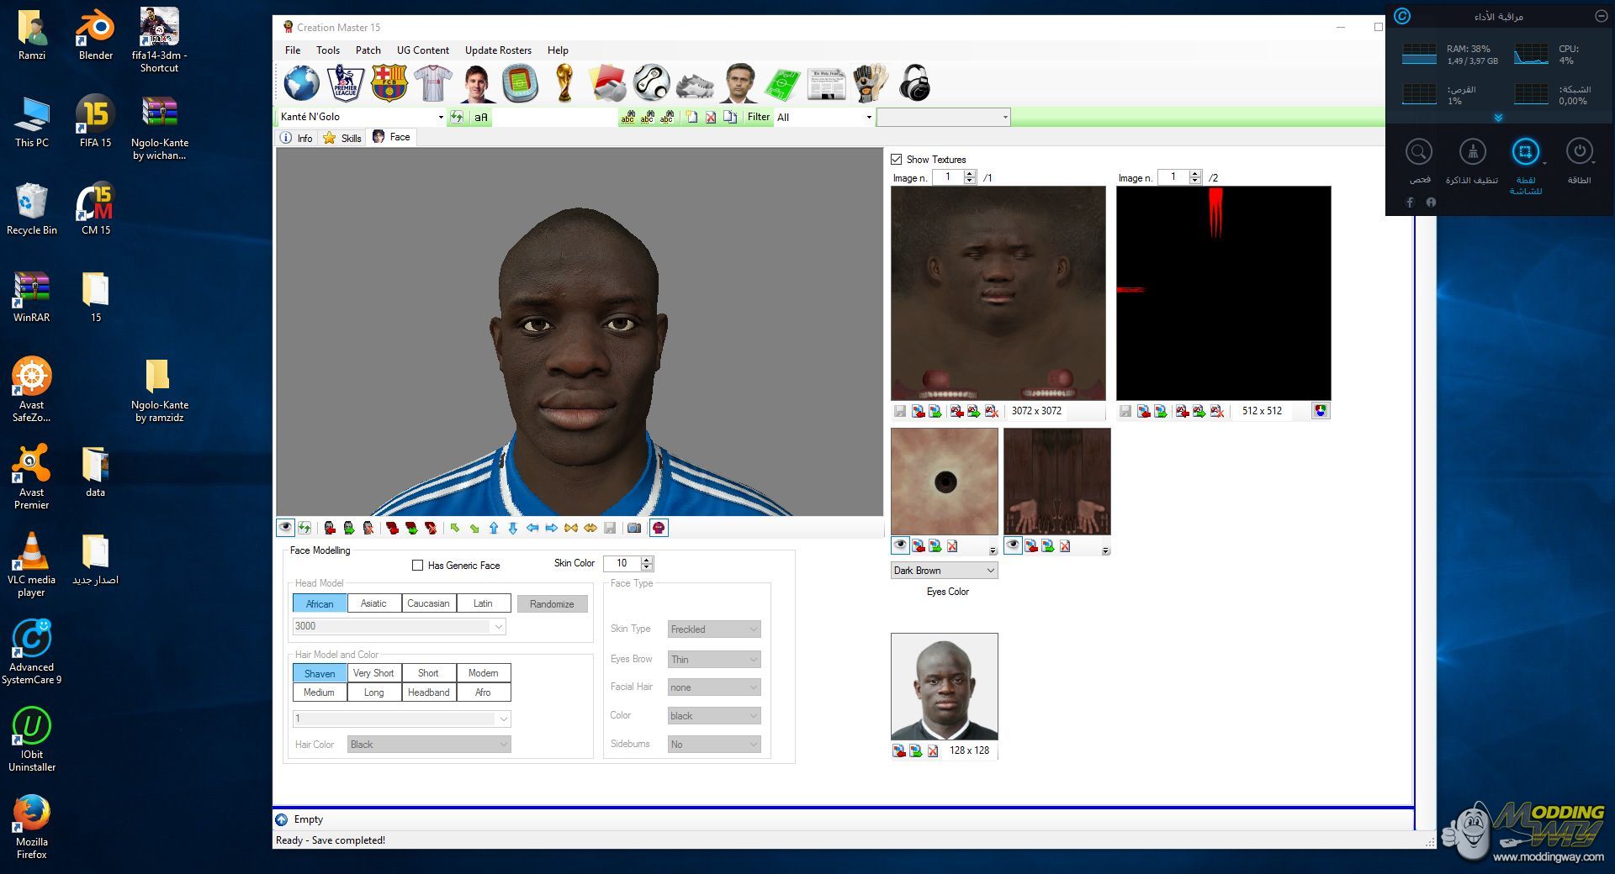Enable the Has Generic Face checkbox
The height and width of the screenshot is (874, 1615).
(x=417, y=566)
